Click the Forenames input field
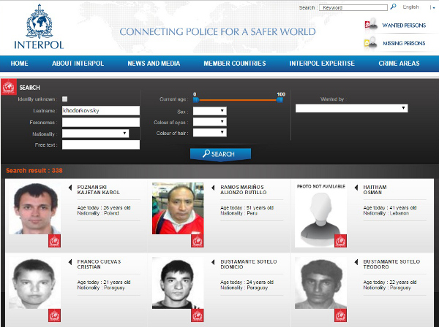 click(101, 123)
